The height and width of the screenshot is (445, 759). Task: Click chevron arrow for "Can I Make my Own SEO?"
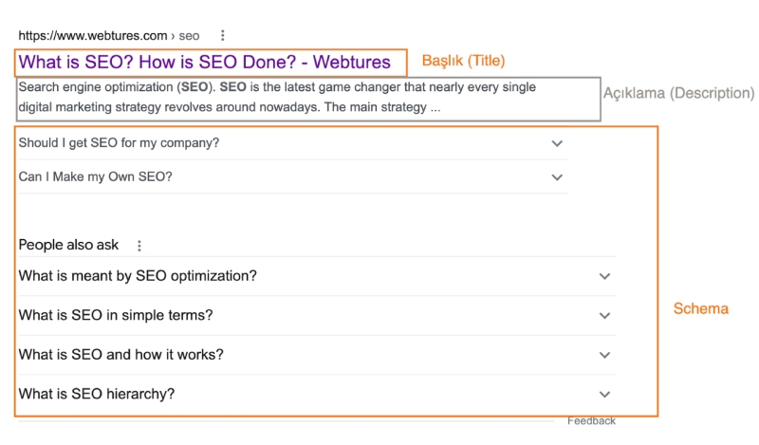pyautogui.click(x=557, y=177)
